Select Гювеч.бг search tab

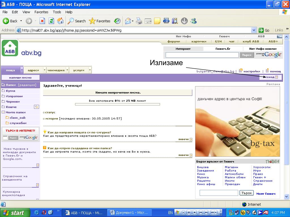[223, 49]
